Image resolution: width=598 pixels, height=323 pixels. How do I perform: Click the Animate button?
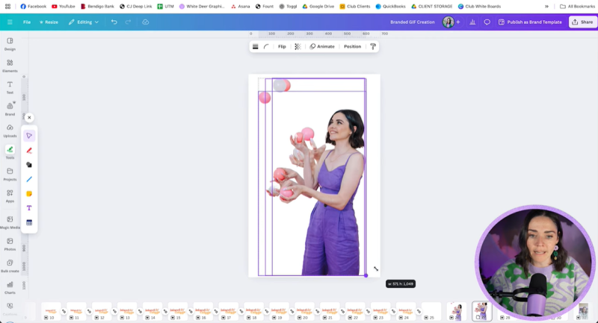pos(322,46)
